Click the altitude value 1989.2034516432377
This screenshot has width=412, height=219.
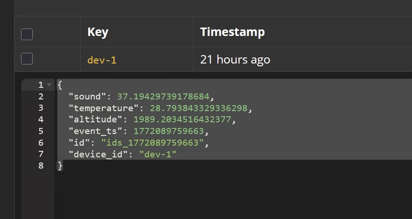point(182,120)
